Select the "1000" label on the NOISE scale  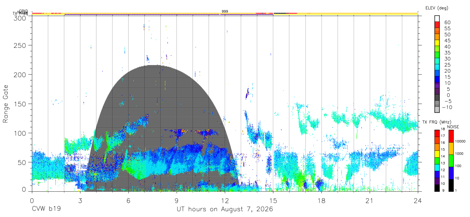click(x=460, y=154)
